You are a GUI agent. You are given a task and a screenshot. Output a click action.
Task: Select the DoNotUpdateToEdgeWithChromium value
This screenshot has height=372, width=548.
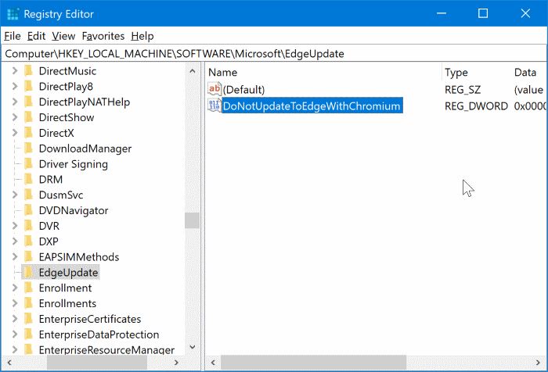coord(312,106)
